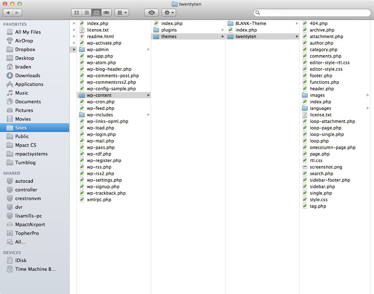The height and width of the screenshot is (294, 374).
Task: Select Desktop in the sidebar
Action: click(x=34, y=58)
